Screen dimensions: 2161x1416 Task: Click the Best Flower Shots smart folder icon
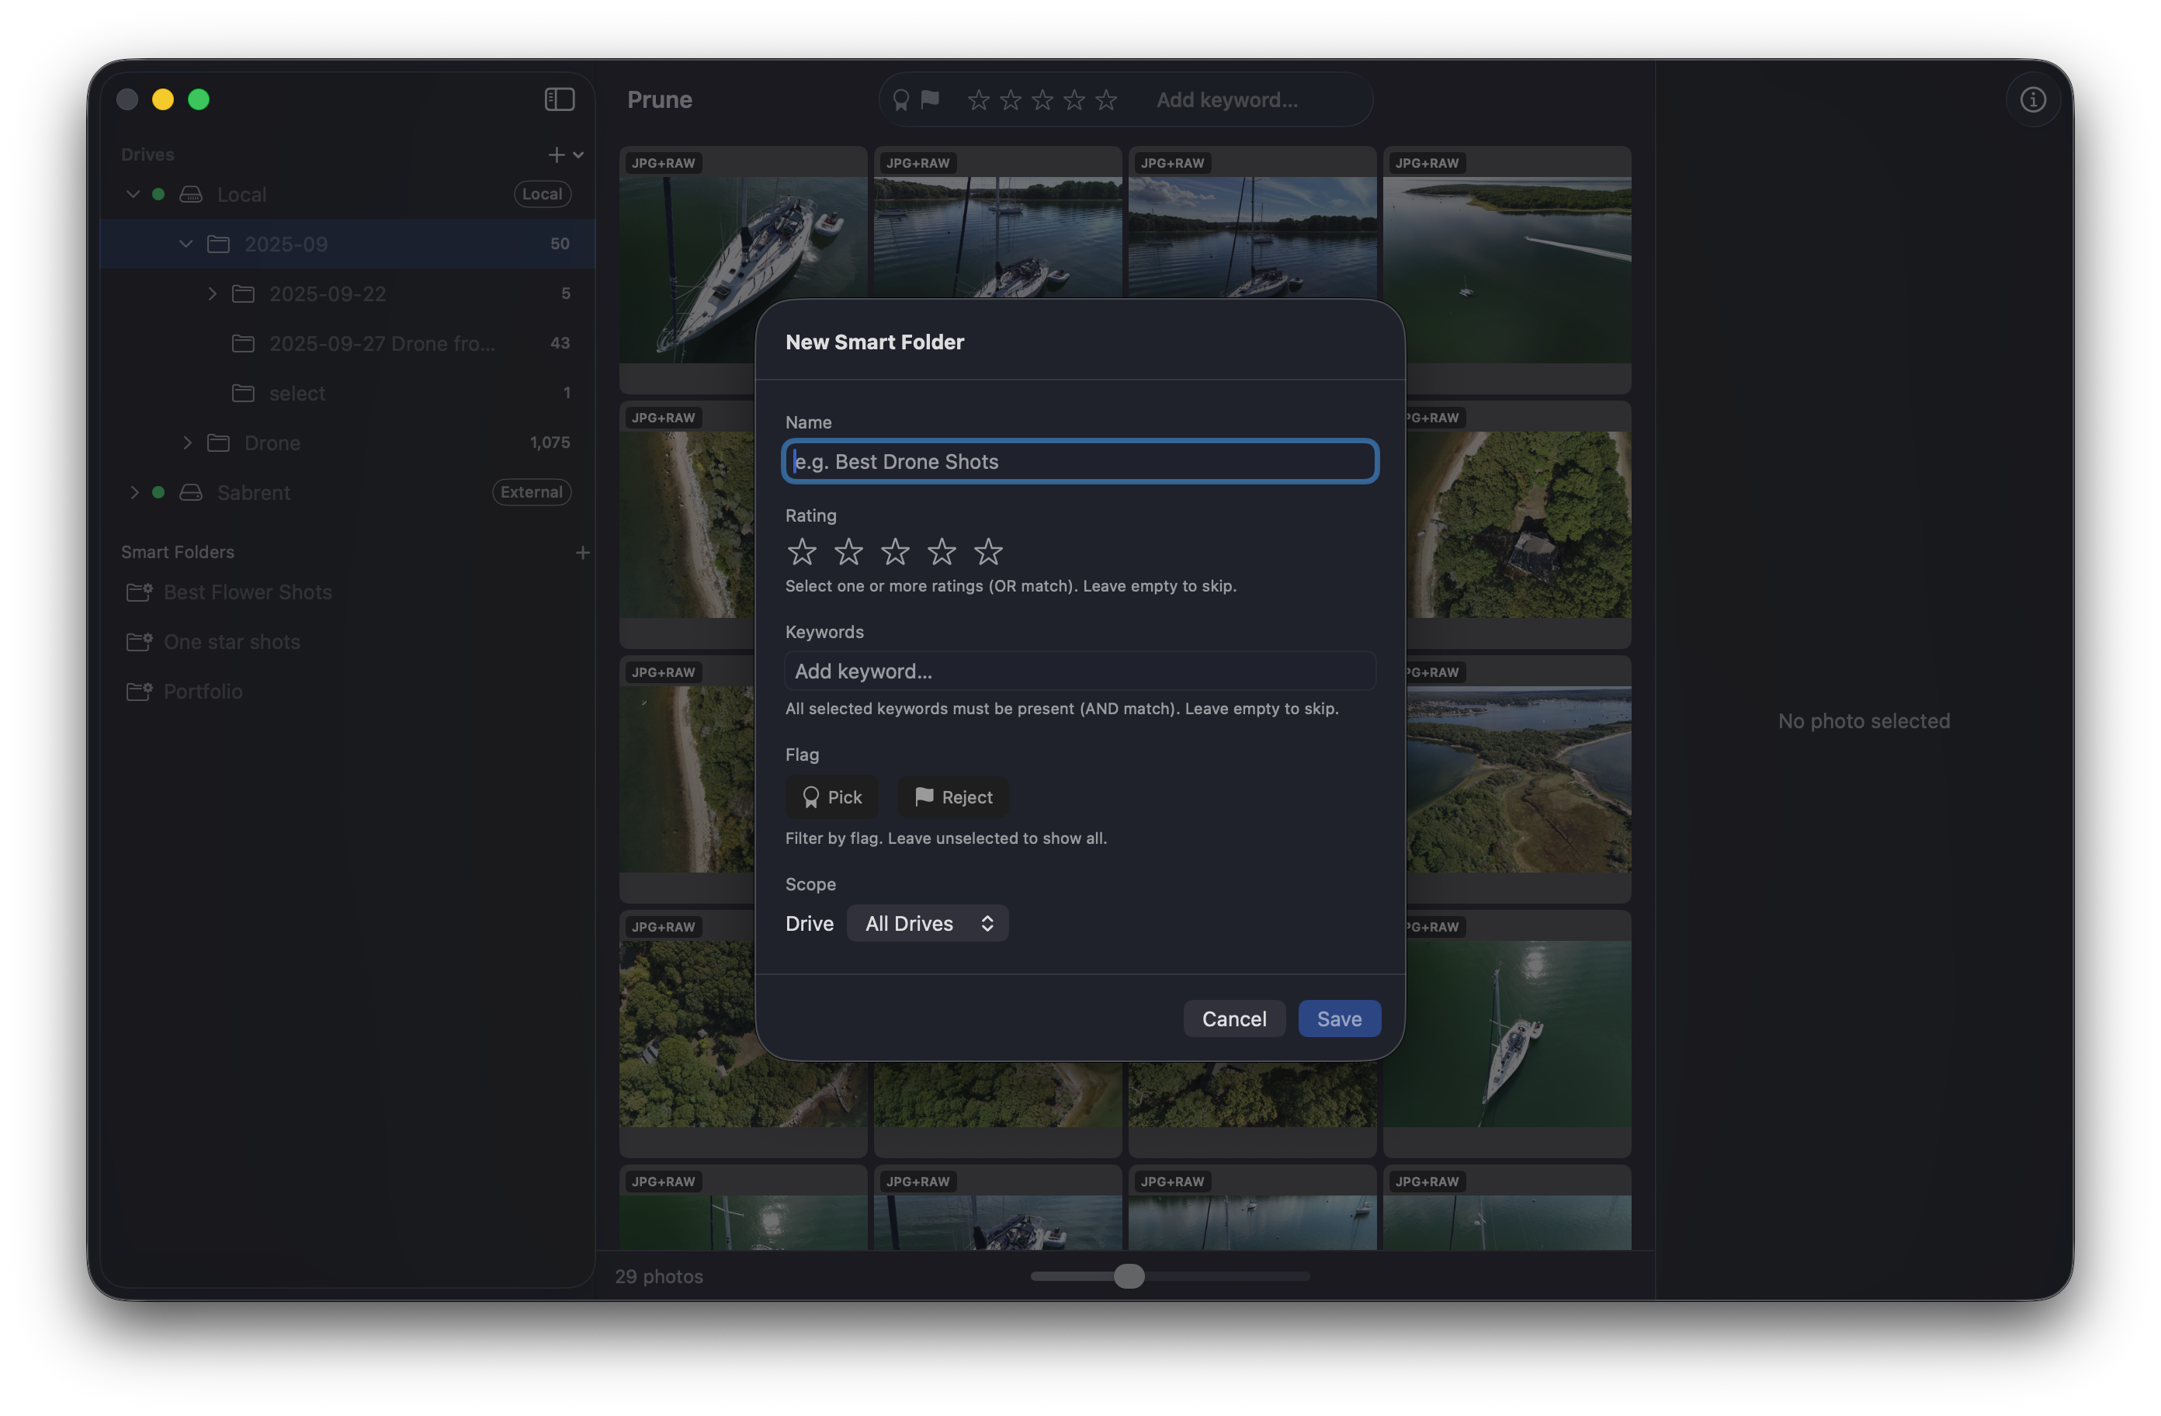pyautogui.click(x=139, y=592)
